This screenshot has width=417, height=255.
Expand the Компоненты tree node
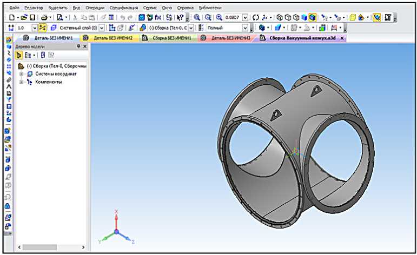tap(21, 82)
